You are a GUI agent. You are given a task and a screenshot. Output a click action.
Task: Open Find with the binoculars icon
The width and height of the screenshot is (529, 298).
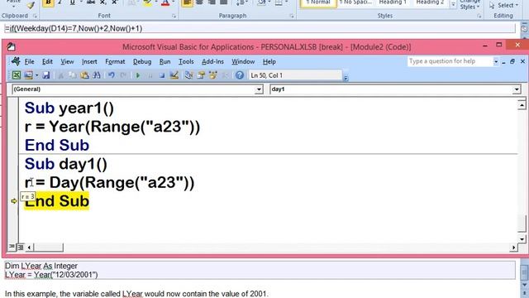(96, 75)
